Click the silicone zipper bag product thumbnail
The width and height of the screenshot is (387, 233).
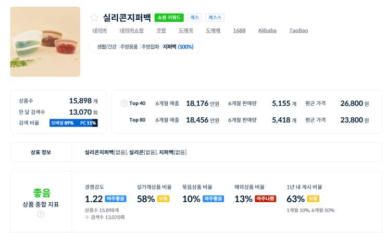[45, 42]
